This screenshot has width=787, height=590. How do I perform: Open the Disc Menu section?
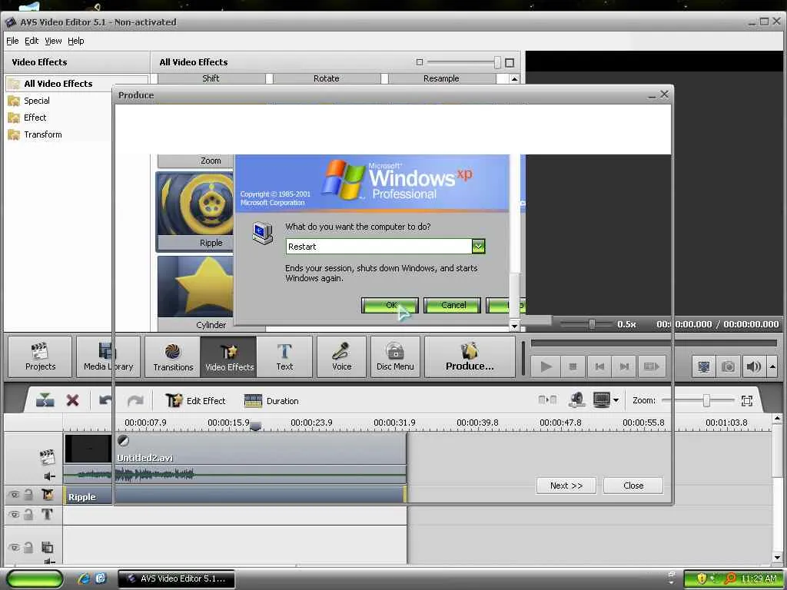395,356
